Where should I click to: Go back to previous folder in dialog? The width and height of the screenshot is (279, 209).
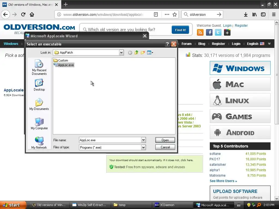[130, 53]
